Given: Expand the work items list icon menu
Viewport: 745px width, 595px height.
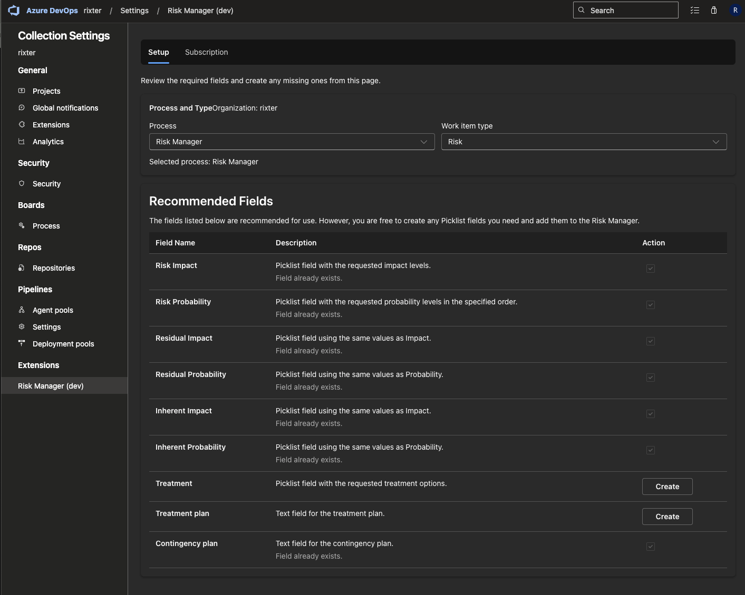Looking at the screenshot, I should [694, 10].
